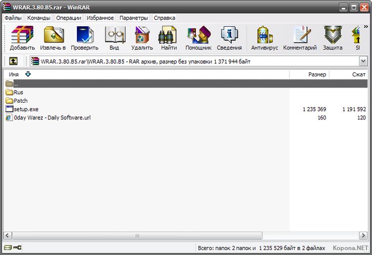Click the drive icon in status bar

pos(8,247)
